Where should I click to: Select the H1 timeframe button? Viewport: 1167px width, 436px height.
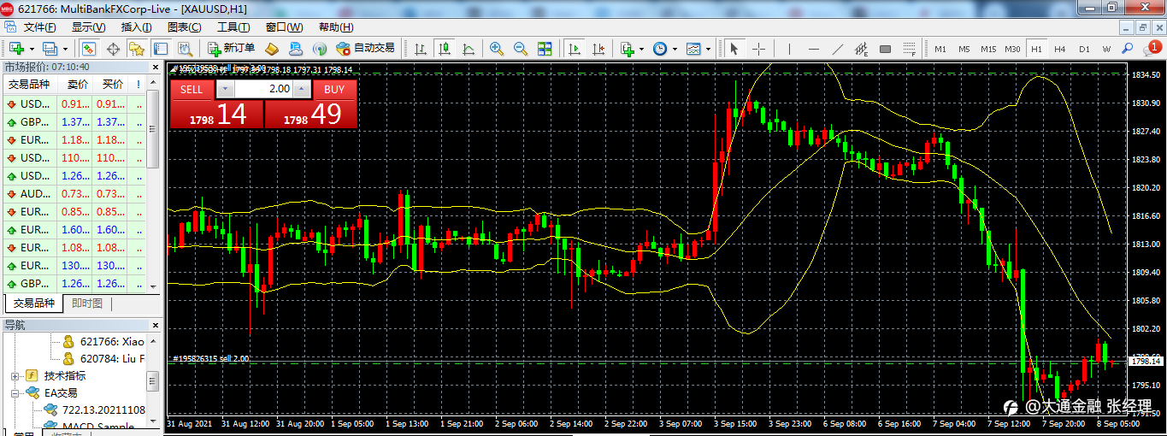pos(1036,49)
